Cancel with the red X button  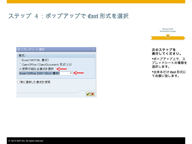click(93, 94)
